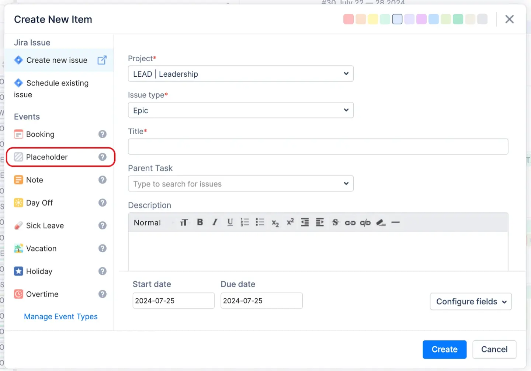Click the Create button
The width and height of the screenshot is (531, 371).
coord(444,349)
